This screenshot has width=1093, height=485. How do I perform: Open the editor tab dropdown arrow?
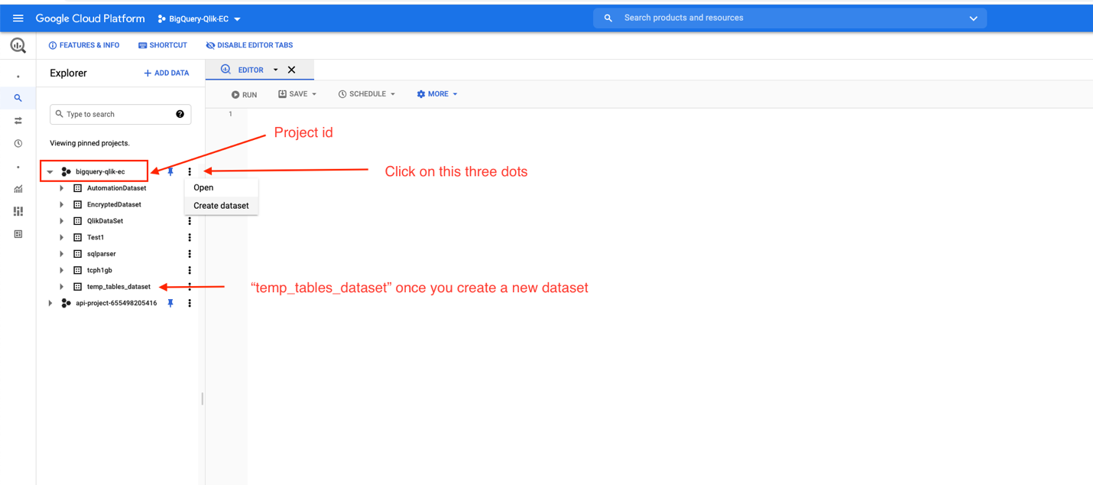coord(276,70)
